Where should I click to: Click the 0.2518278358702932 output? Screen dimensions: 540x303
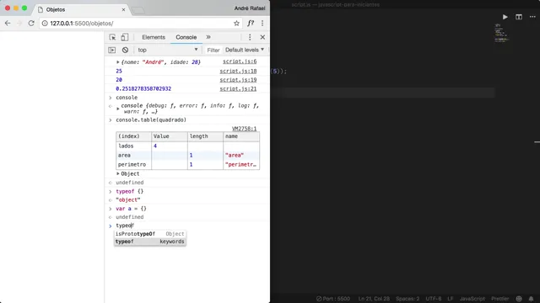point(143,88)
